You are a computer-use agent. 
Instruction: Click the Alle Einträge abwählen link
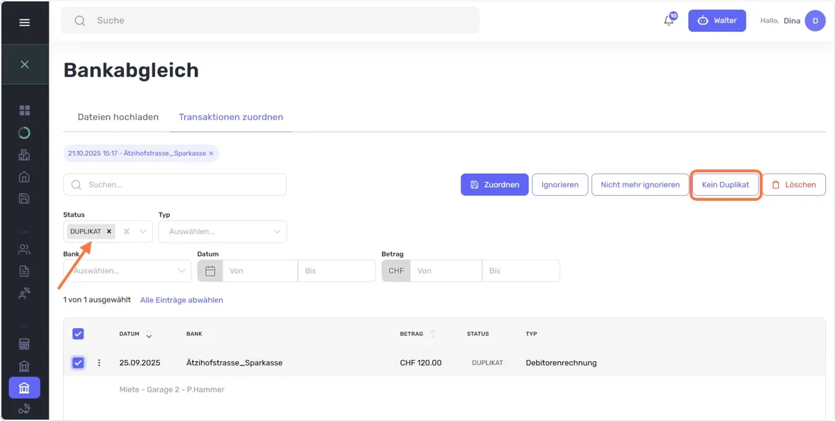pyautogui.click(x=182, y=300)
